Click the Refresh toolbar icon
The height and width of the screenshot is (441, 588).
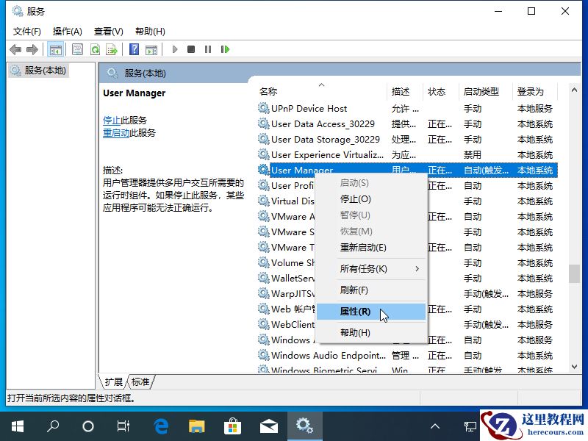click(96, 49)
